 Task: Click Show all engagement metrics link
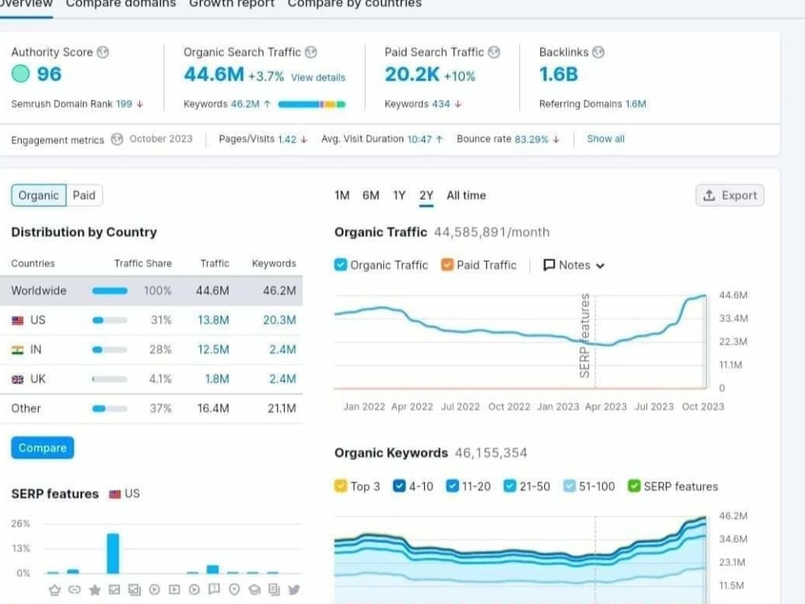click(x=606, y=139)
